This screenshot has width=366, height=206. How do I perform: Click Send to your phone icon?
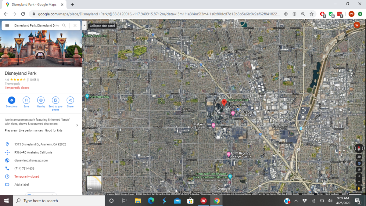56,100
